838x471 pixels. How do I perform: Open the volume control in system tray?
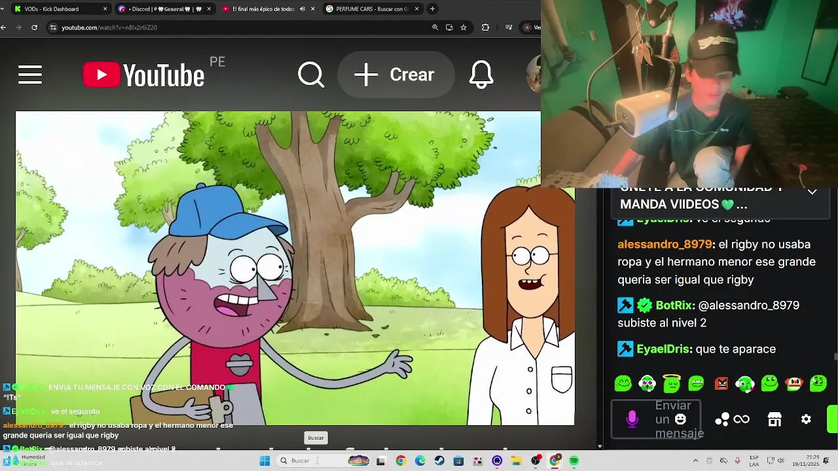click(x=781, y=461)
